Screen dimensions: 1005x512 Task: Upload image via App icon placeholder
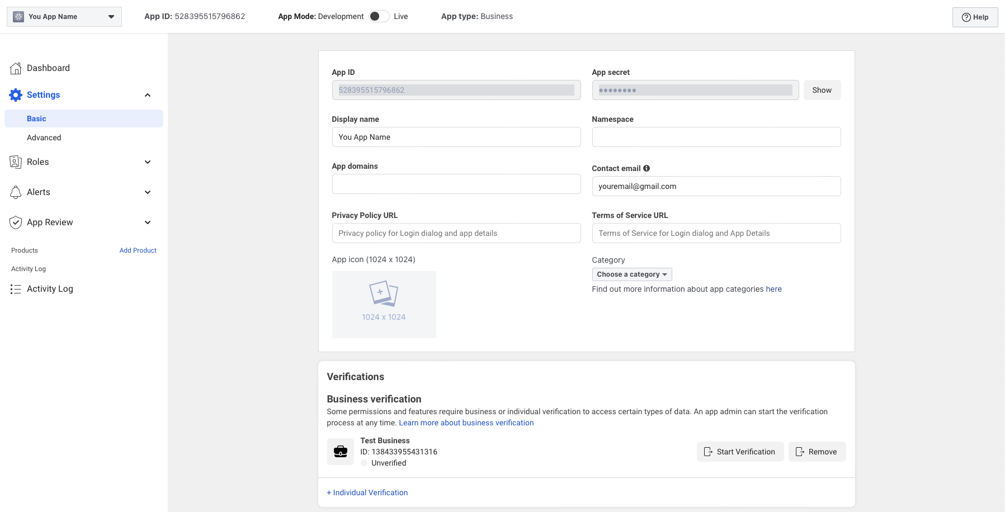pos(384,304)
